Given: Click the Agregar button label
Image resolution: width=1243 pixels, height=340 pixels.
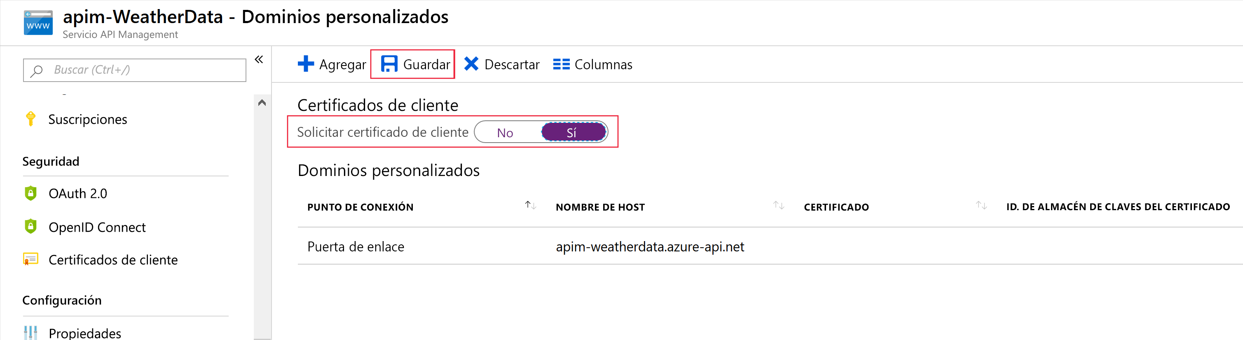Looking at the screenshot, I should coord(343,65).
